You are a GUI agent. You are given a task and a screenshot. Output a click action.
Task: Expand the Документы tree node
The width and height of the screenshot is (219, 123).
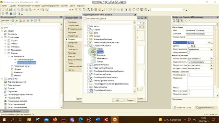[x=2, y=79]
